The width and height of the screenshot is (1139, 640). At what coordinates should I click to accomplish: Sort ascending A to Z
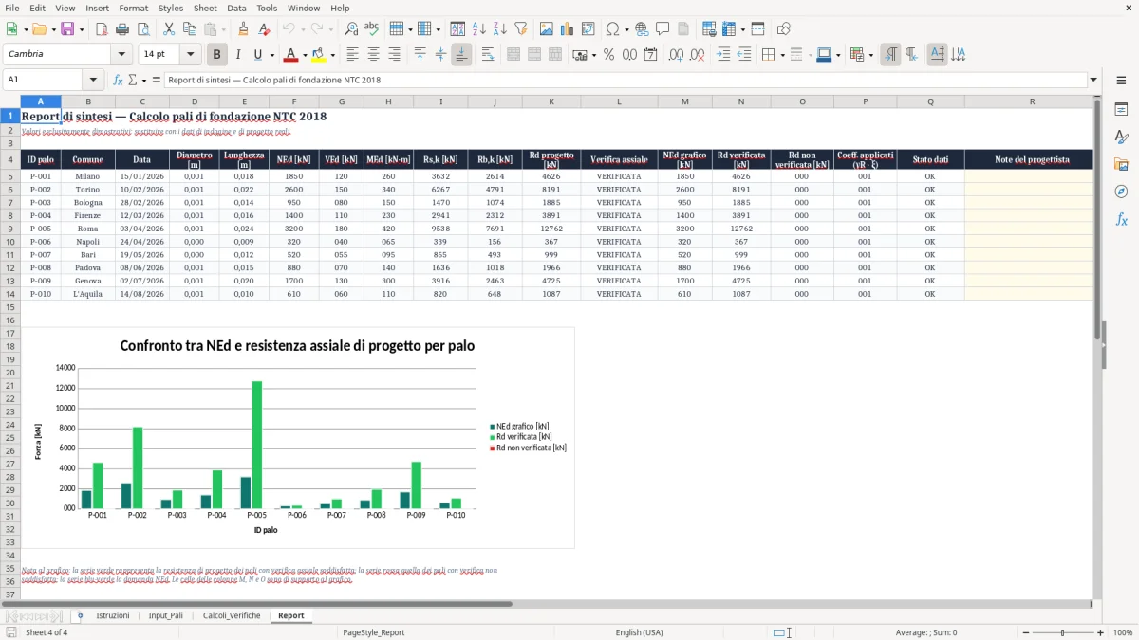coord(479,29)
